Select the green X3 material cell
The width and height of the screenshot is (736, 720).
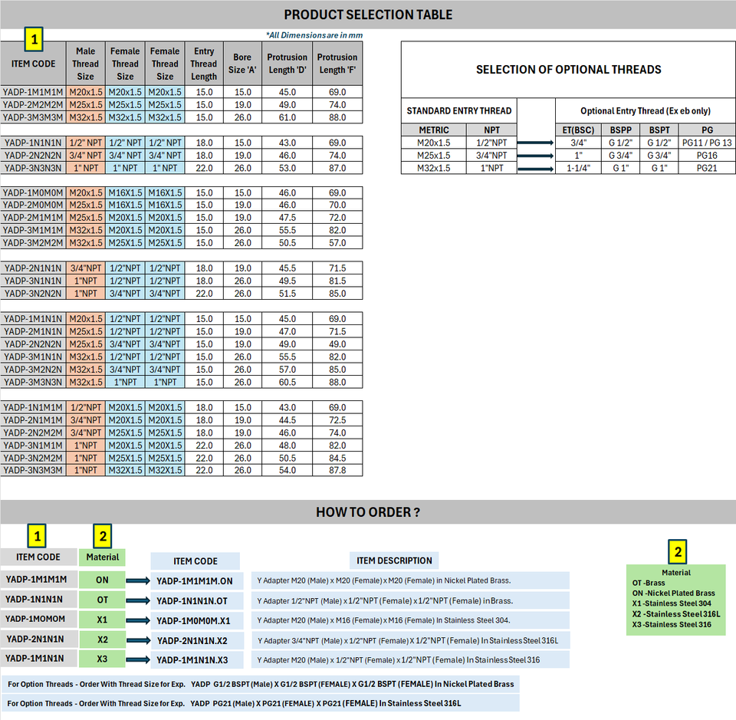[x=102, y=659]
